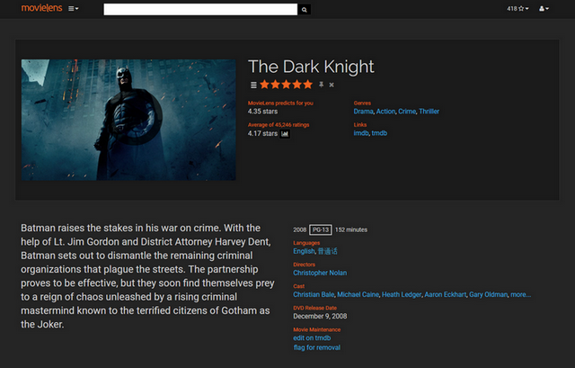
Task: Click The Dark Knight title heading
Action: click(311, 67)
